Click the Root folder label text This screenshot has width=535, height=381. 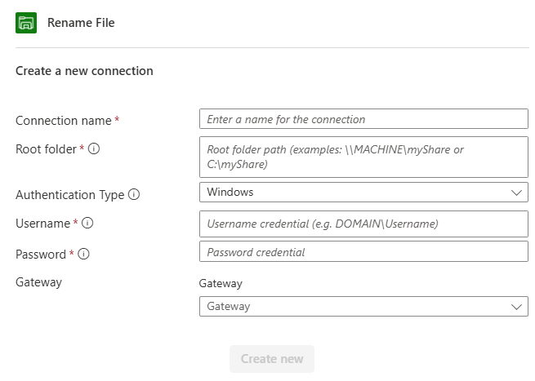pos(46,149)
